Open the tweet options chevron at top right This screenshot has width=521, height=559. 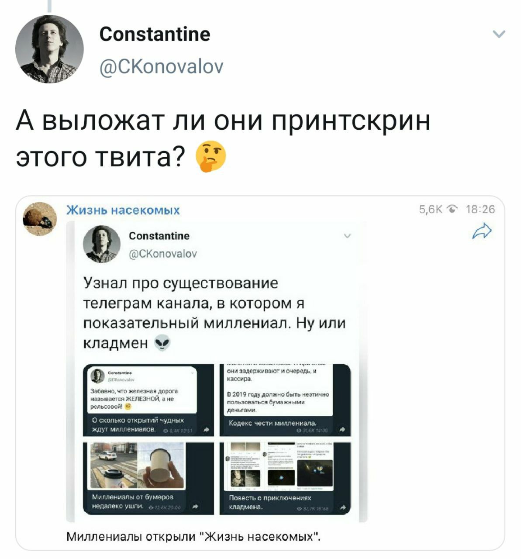(x=499, y=34)
